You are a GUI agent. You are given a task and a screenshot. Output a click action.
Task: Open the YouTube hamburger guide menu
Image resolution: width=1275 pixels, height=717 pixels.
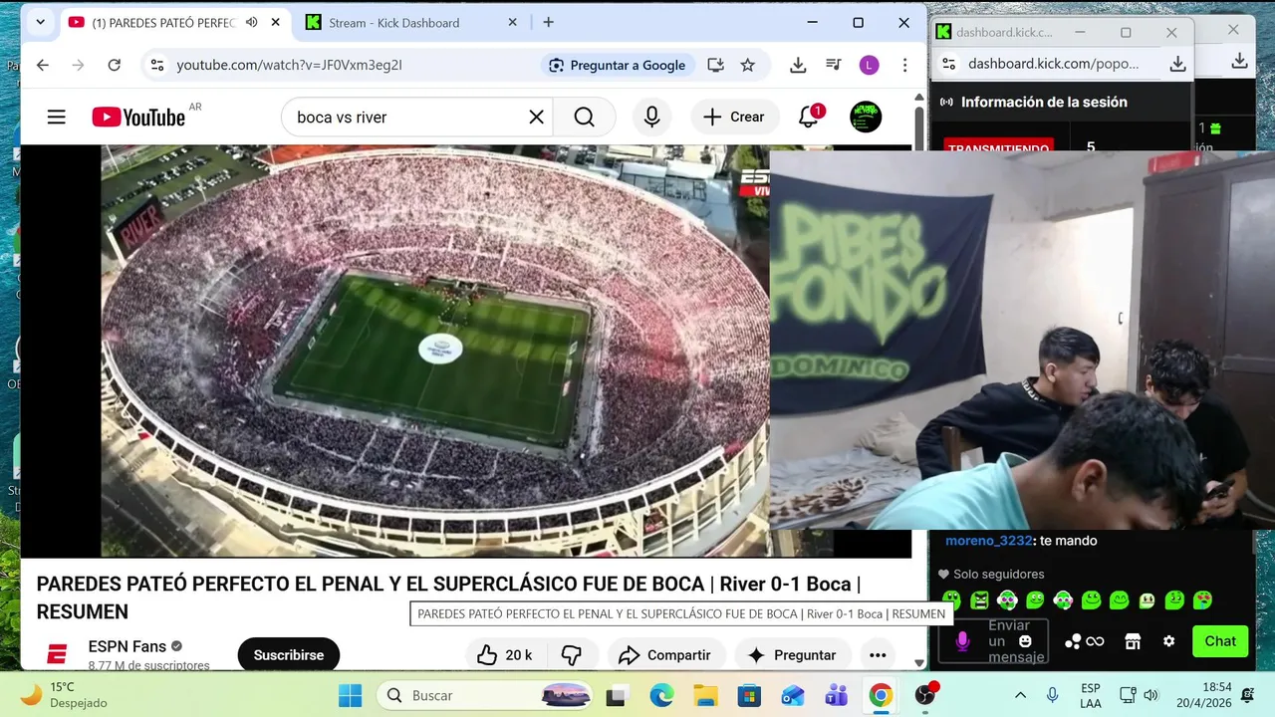click(57, 118)
